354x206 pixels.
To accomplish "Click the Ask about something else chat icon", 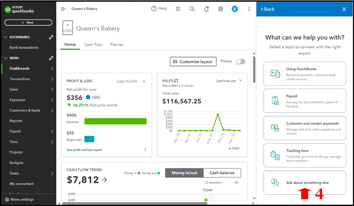I will click(x=275, y=182).
